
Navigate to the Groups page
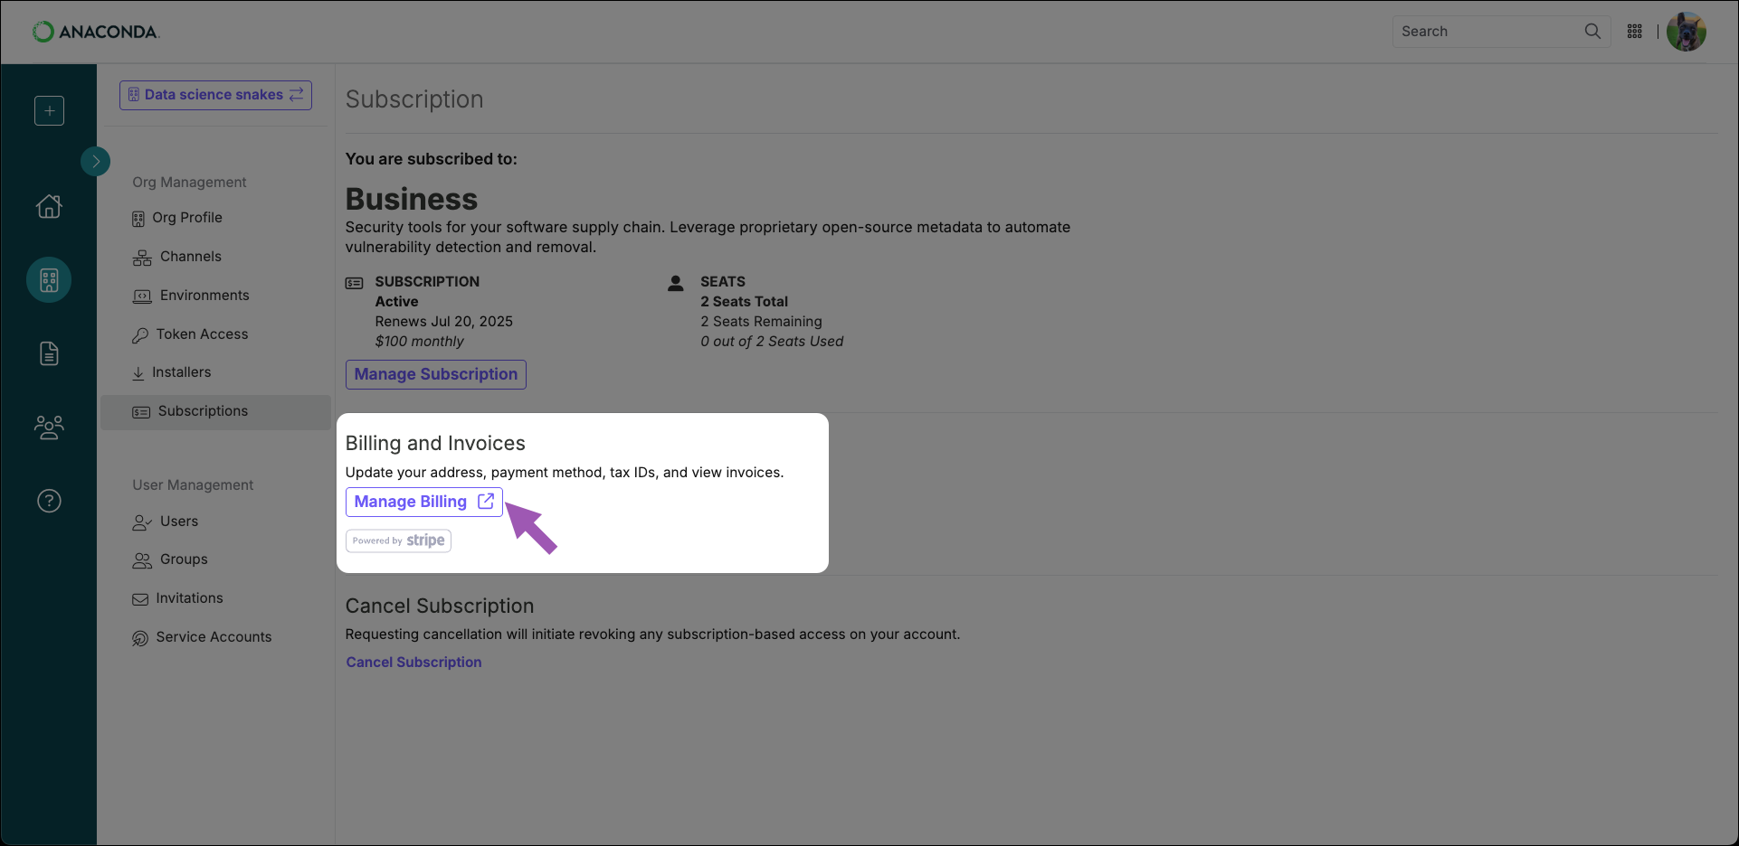coord(182,559)
